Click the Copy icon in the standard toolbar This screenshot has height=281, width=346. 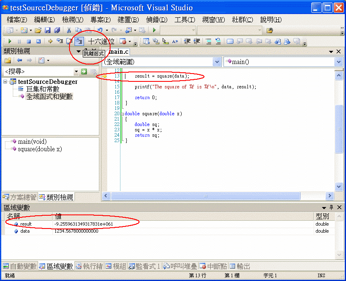(78, 30)
